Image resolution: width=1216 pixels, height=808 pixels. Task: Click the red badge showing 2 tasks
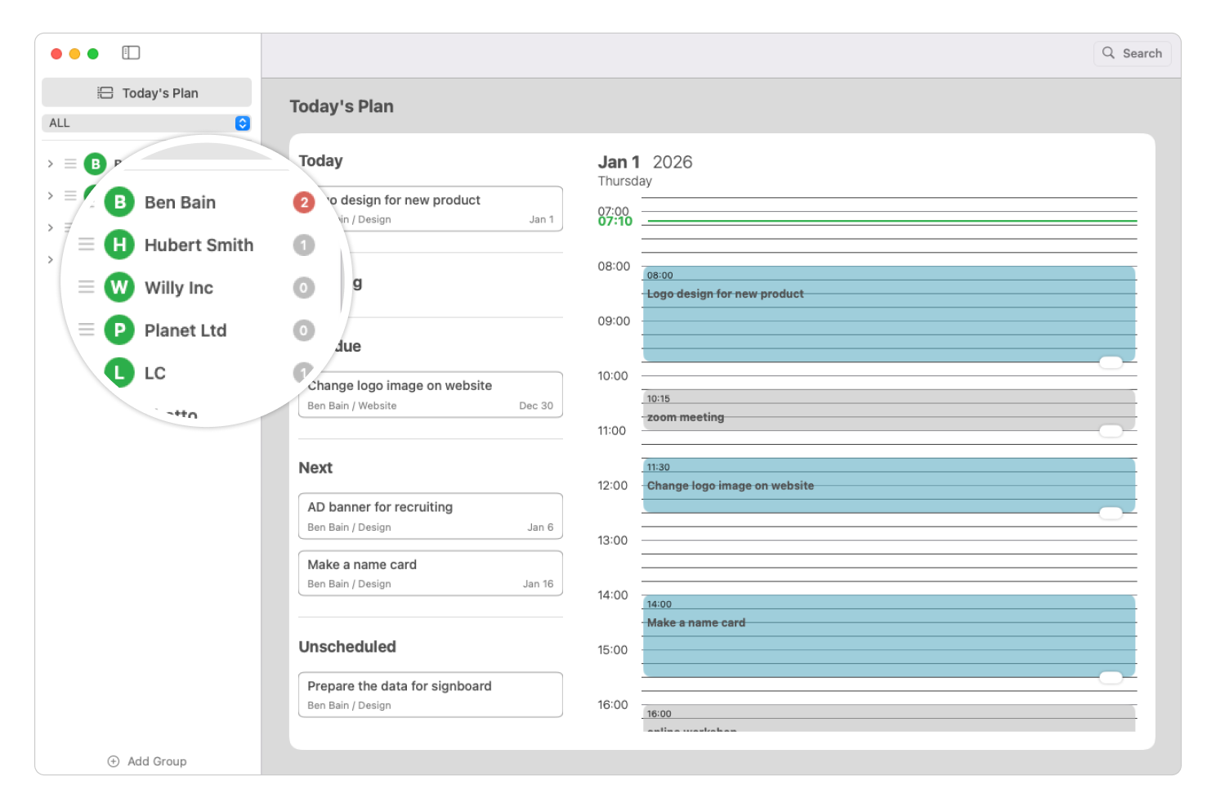click(304, 202)
